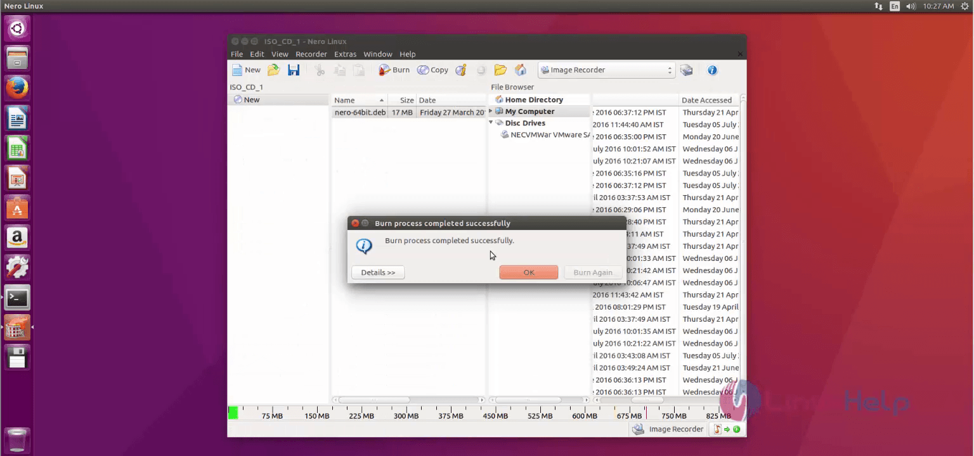Screen dimensions: 974x456
Task: Click the compilation list horizontal scrollbar
Action: coord(373,400)
